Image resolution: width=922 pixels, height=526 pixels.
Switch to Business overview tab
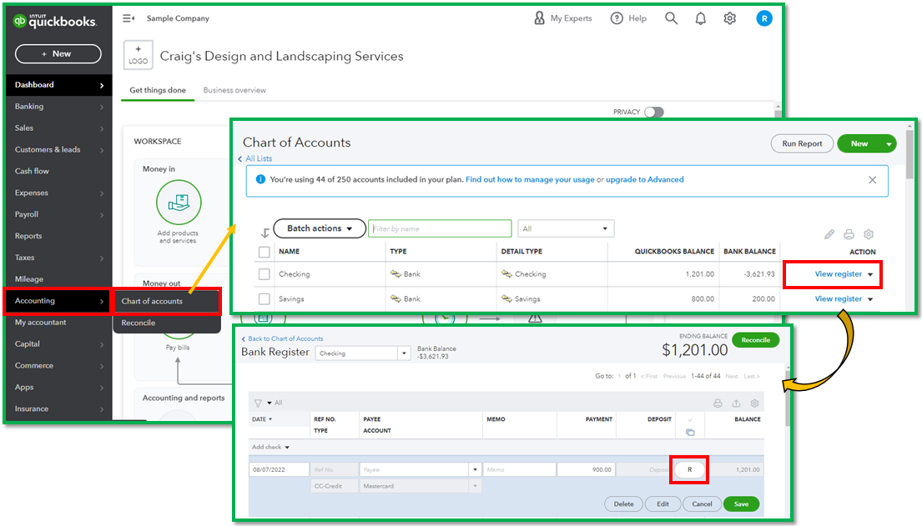[234, 90]
